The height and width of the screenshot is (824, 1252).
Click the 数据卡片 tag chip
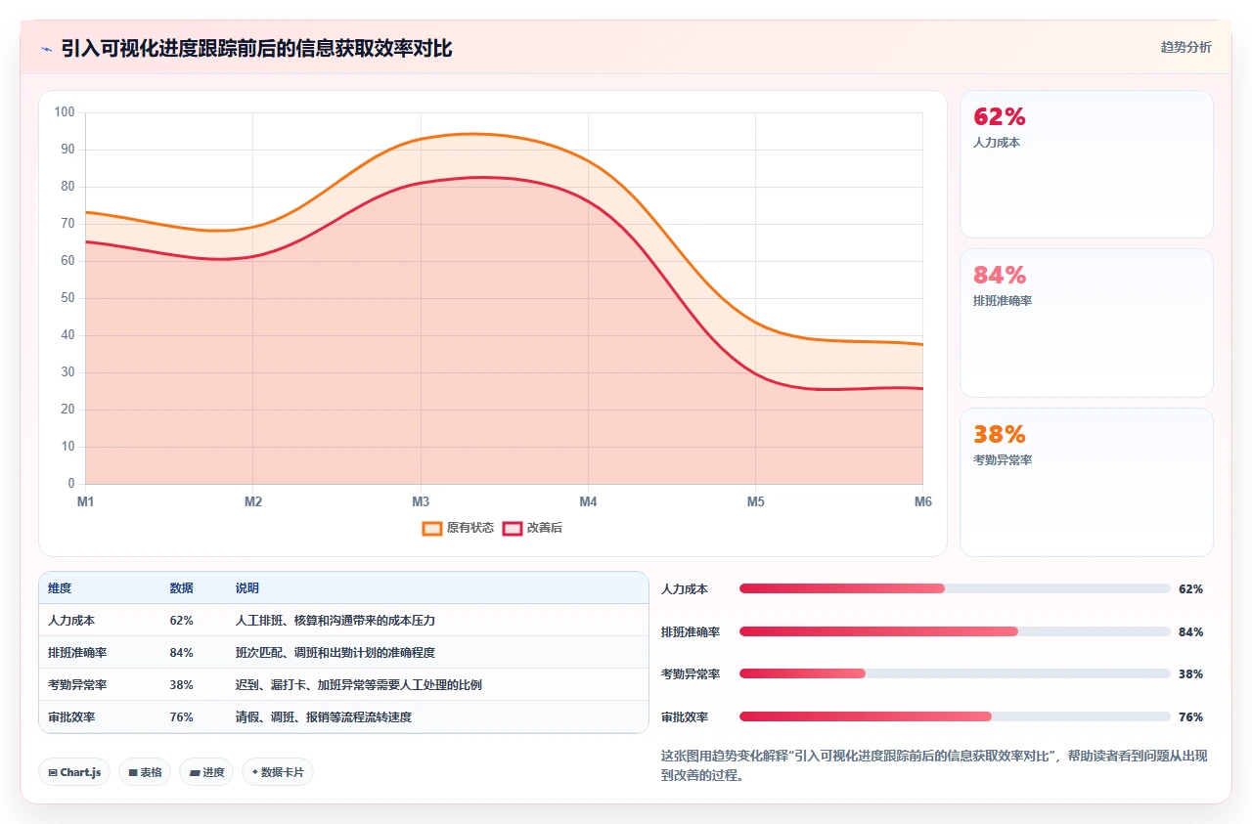pos(278,772)
